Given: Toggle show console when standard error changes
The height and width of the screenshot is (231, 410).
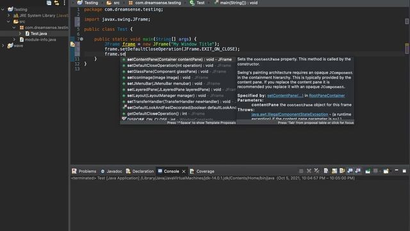Looking at the screenshot, I should (x=357, y=171).
